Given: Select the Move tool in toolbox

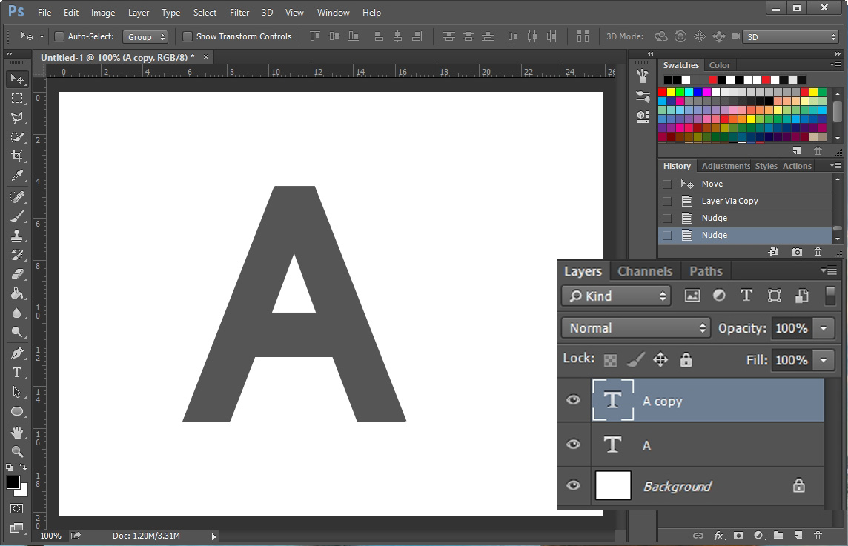Looking at the screenshot, I should [17, 79].
